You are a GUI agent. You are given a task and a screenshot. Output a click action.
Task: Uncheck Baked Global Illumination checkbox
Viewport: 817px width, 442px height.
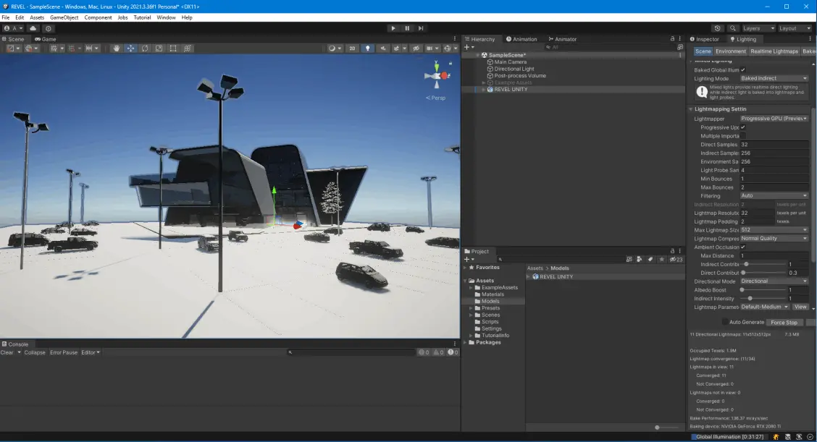[743, 69]
